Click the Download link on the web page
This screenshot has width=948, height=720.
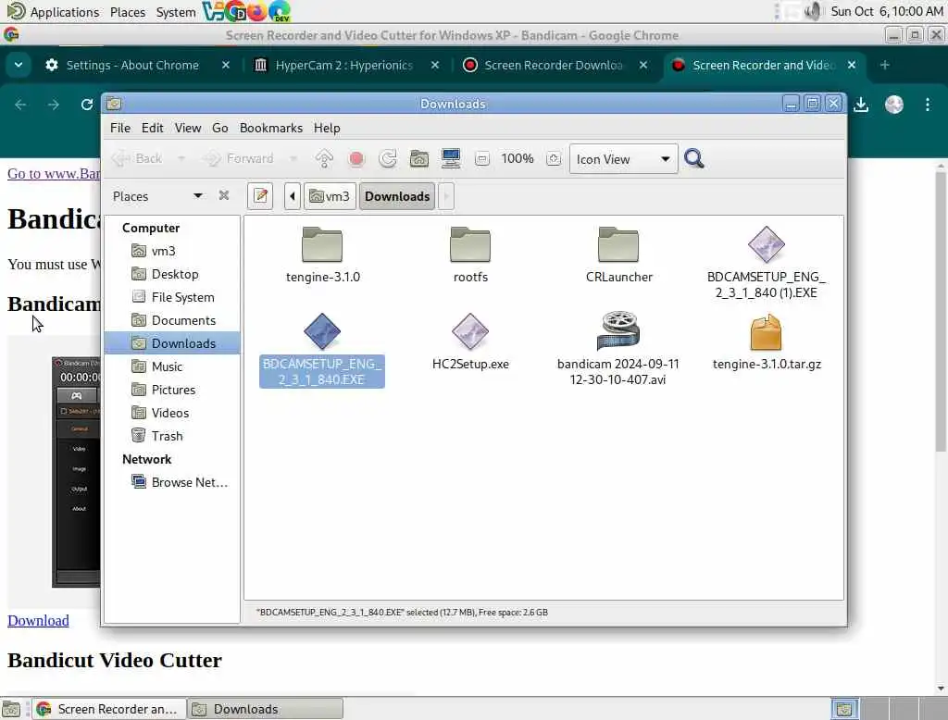pyautogui.click(x=38, y=620)
